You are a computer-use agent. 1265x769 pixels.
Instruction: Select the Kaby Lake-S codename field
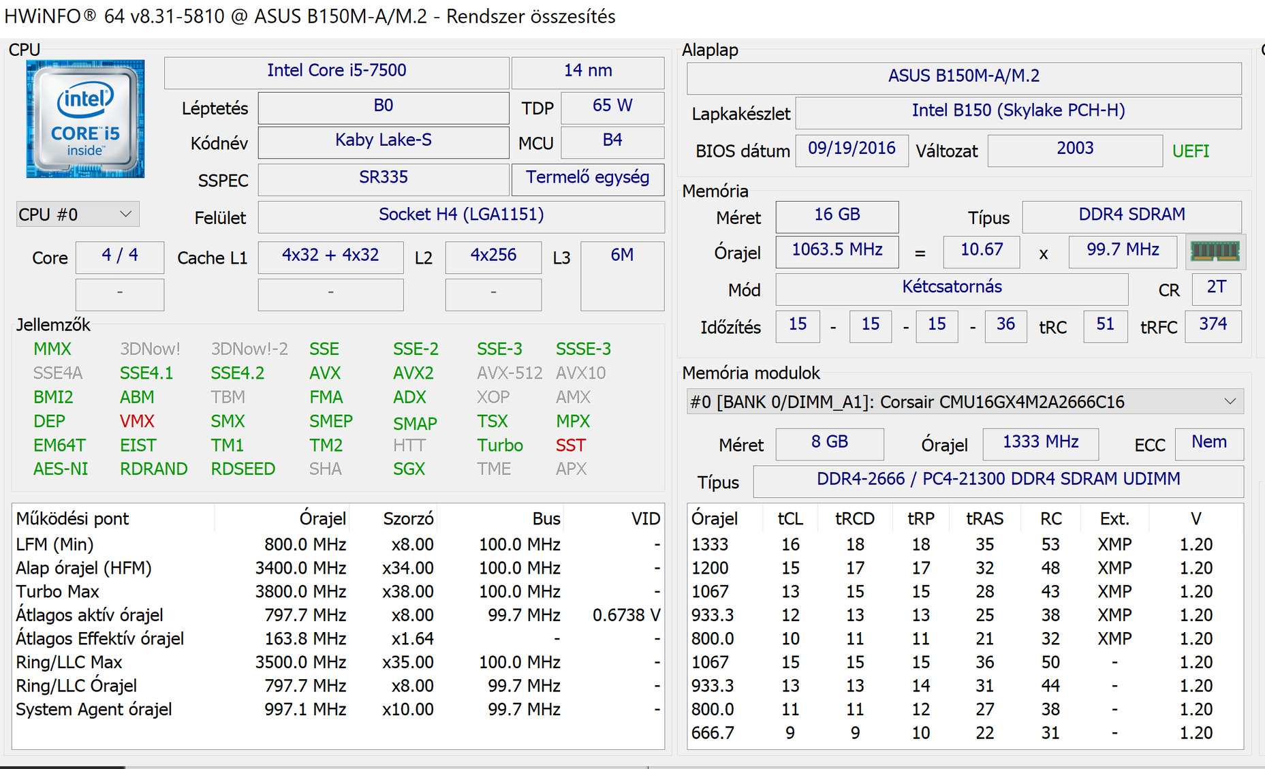[383, 140]
